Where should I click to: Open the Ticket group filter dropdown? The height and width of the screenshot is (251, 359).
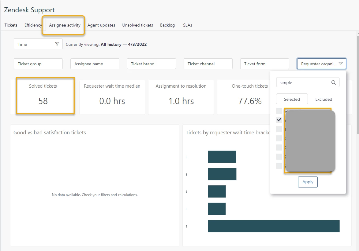[38, 64]
